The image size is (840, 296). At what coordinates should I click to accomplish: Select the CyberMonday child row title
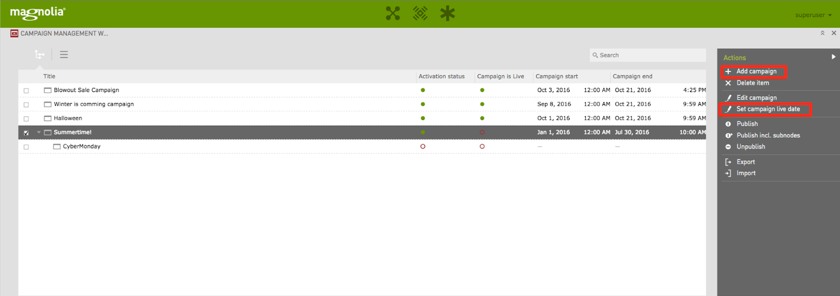tap(82, 147)
